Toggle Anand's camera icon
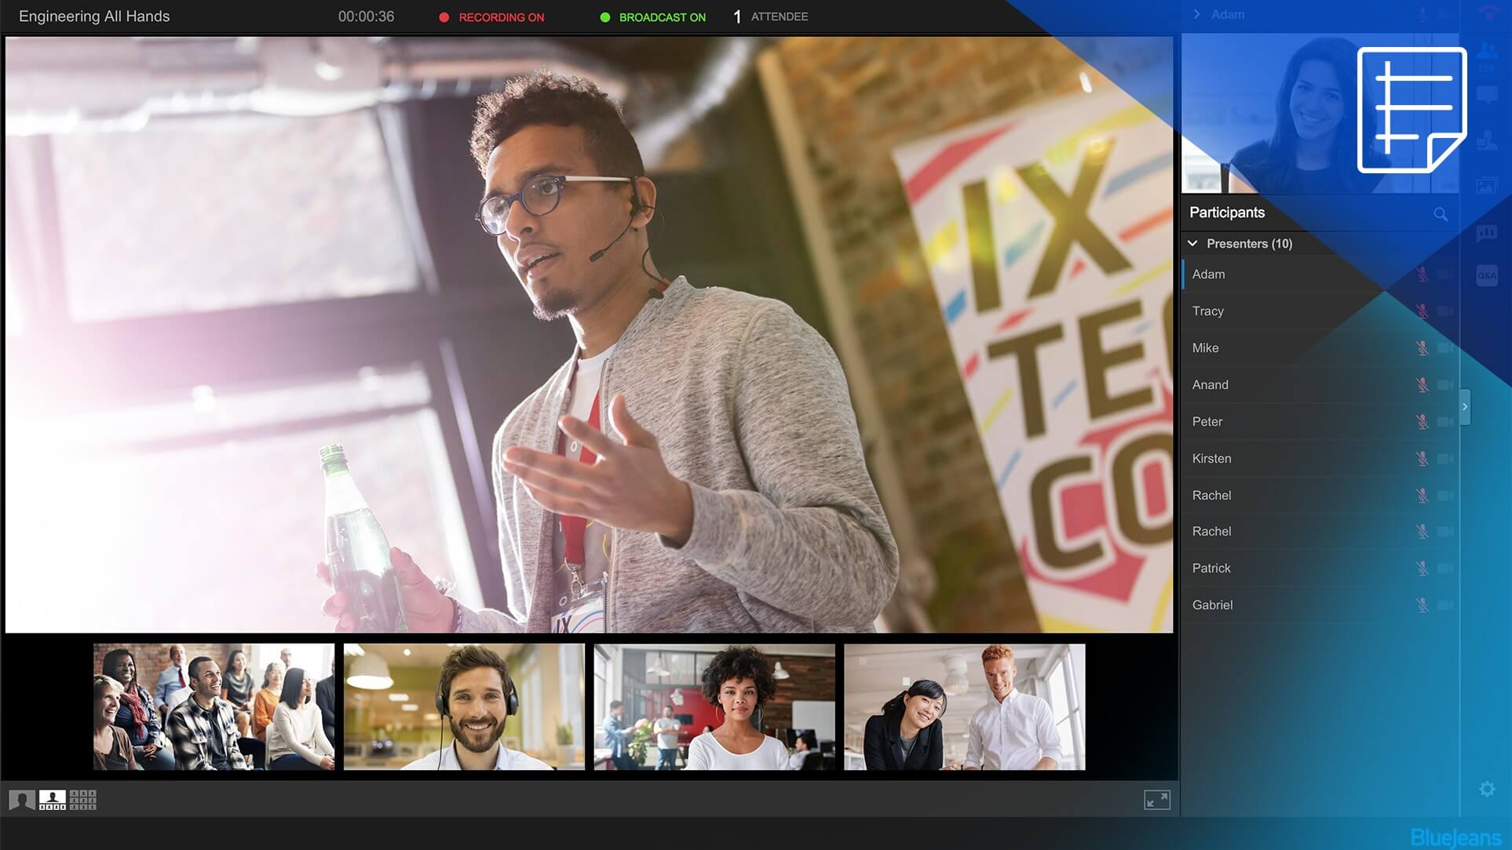Viewport: 1512px width, 850px height. [1445, 385]
